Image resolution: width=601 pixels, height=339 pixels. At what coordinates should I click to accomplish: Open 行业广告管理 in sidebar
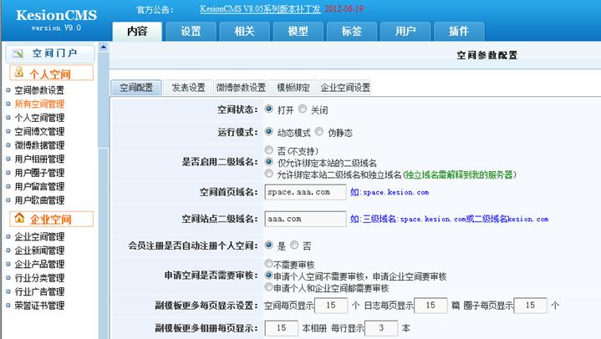(x=39, y=292)
